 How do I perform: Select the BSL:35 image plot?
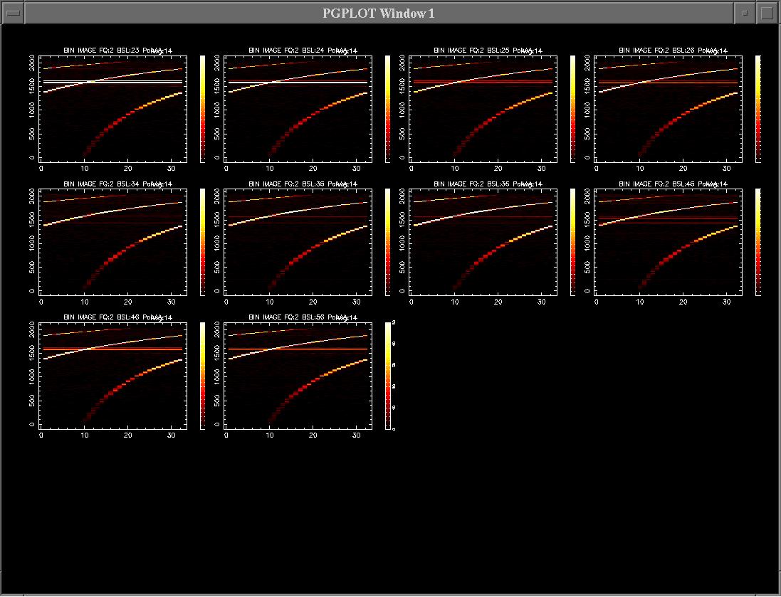(298, 242)
